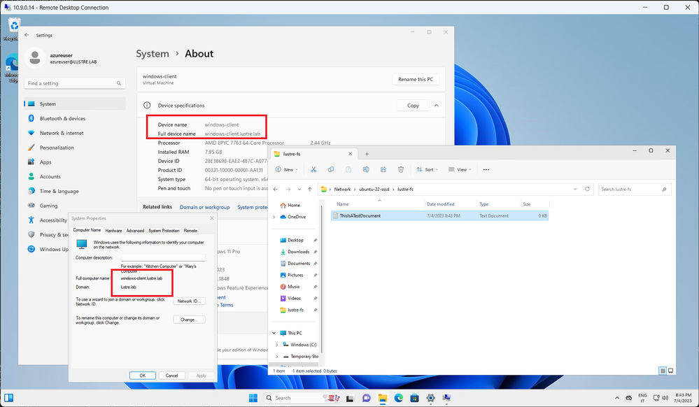
Task: Add a new tab in File Explorer
Action: pos(367,154)
